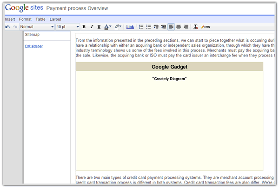Open the Insert menu
The height and width of the screenshot is (188, 279).
(x=10, y=19)
